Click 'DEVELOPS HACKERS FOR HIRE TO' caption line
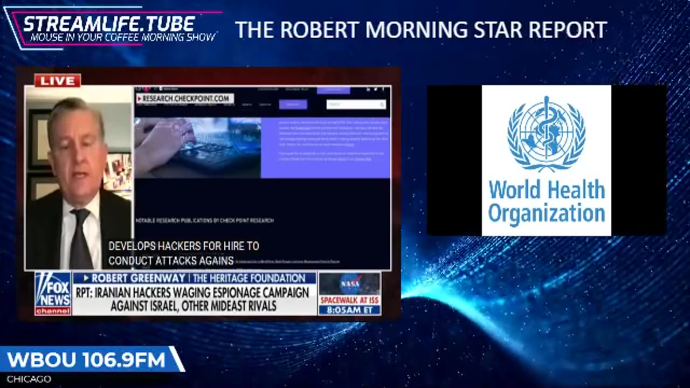Screen dimensions: 690x388 click(184, 246)
